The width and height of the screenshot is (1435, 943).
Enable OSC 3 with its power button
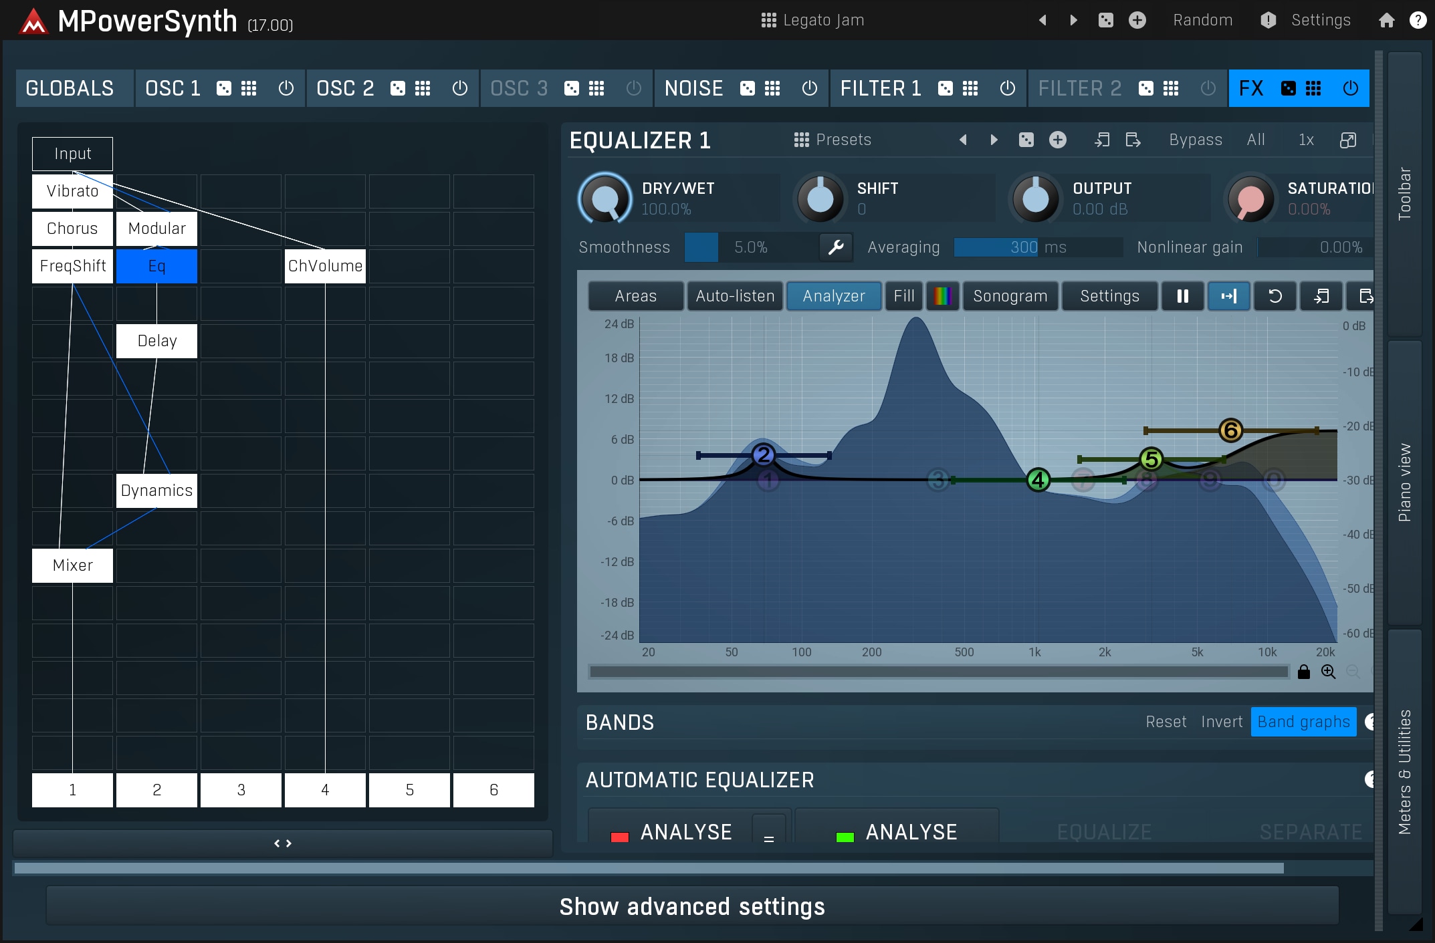(x=633, y=88)
